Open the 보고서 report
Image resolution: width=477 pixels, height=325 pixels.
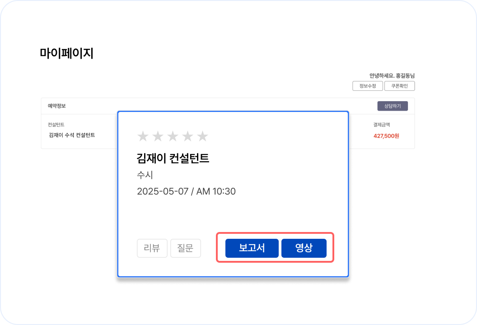click(x=252, y=248)
